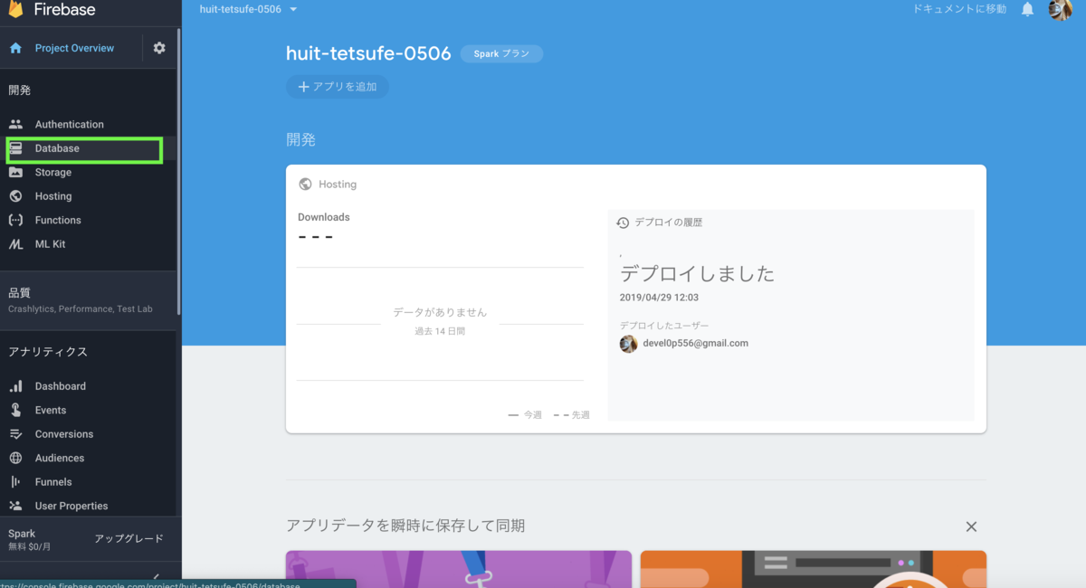Open Functions in the sidebar

[58, 220]
